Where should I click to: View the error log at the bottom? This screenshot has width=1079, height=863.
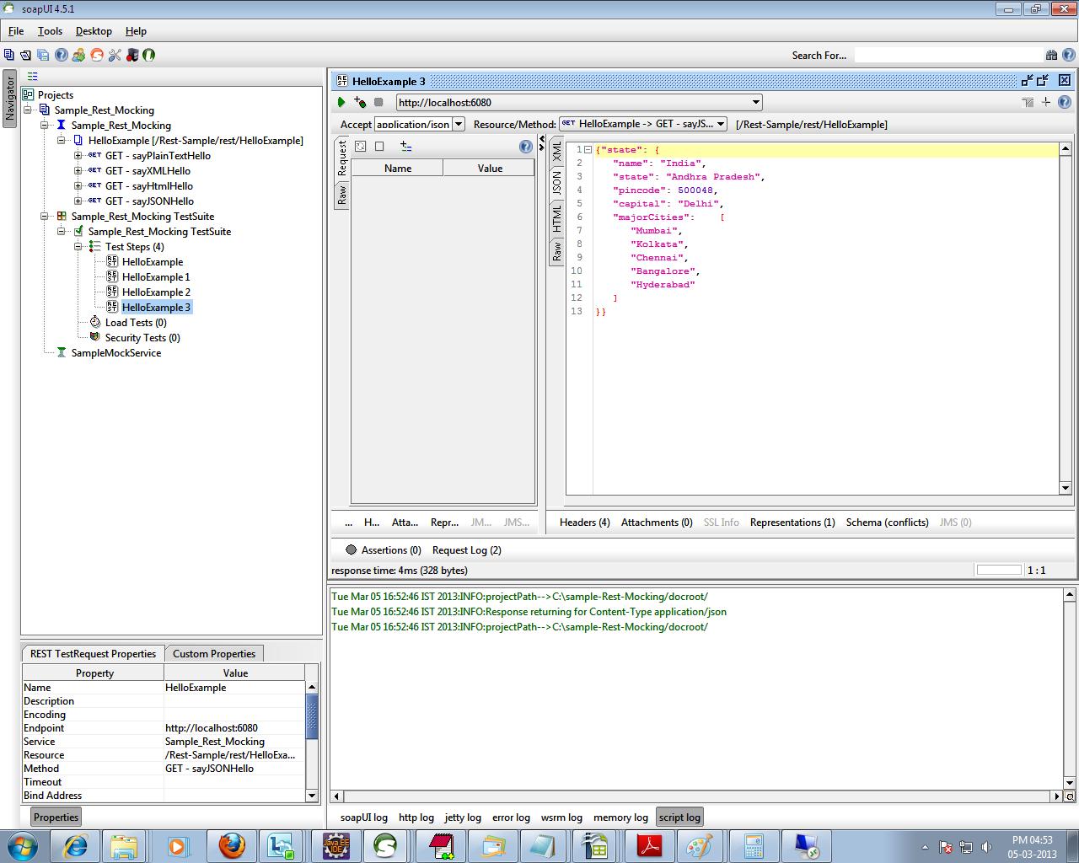(x=511, y=817)
